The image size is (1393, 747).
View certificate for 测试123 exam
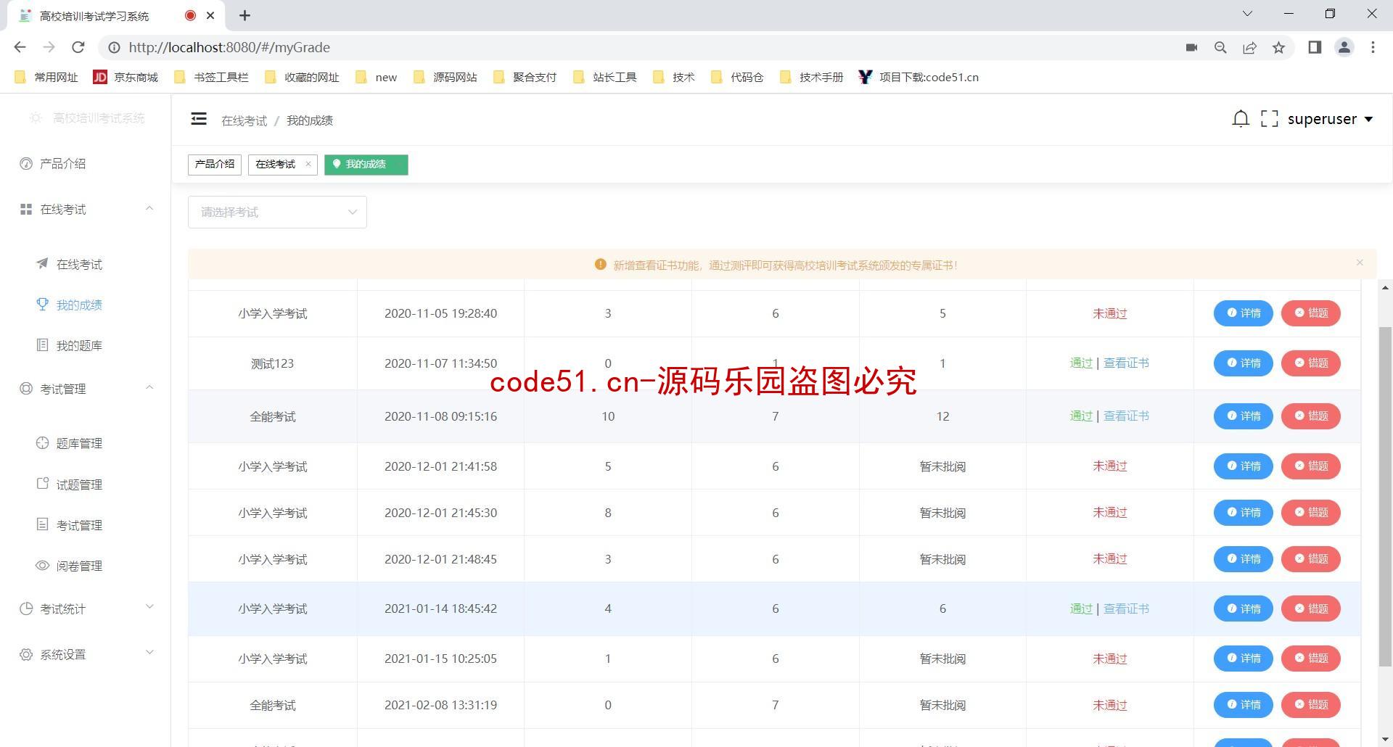coord(1126,363)
